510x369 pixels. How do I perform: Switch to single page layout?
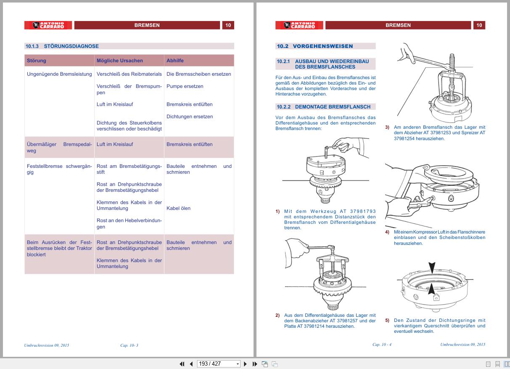[488, 364]
